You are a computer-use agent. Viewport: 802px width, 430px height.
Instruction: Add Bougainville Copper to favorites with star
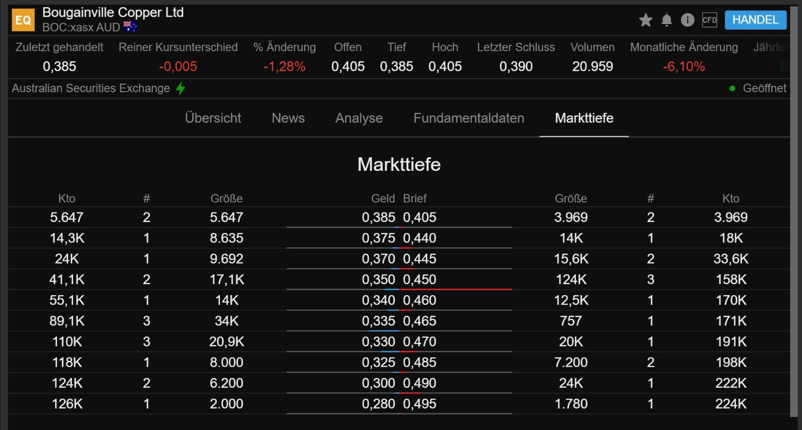pyautogui.click(x=646, y=20)
